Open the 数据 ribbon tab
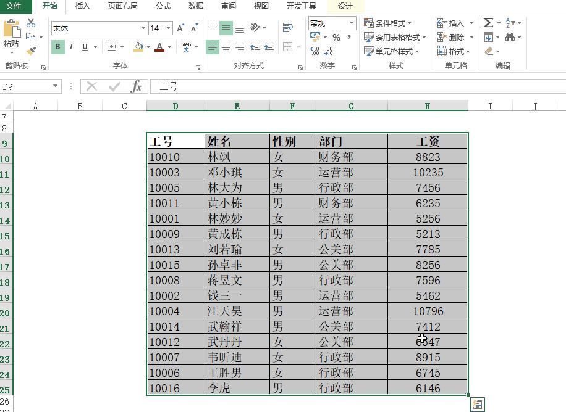 195,7
